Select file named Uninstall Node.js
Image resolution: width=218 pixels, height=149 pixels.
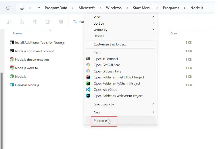point(27,85)
